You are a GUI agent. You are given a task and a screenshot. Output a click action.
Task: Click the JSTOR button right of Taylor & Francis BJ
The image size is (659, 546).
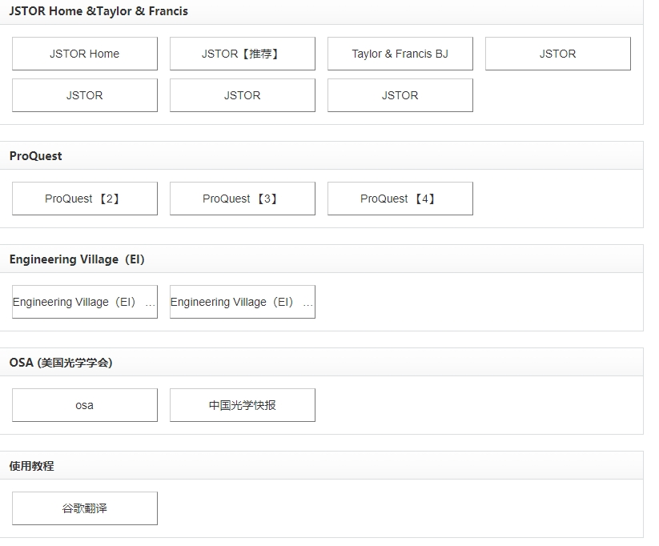[558, 54]
